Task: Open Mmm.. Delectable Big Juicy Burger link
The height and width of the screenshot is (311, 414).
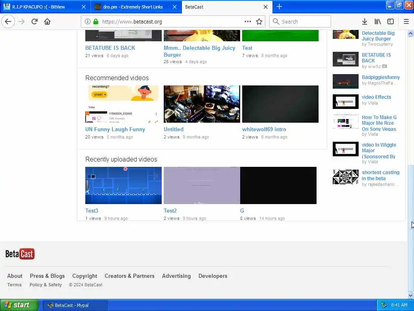Action: 199,51
